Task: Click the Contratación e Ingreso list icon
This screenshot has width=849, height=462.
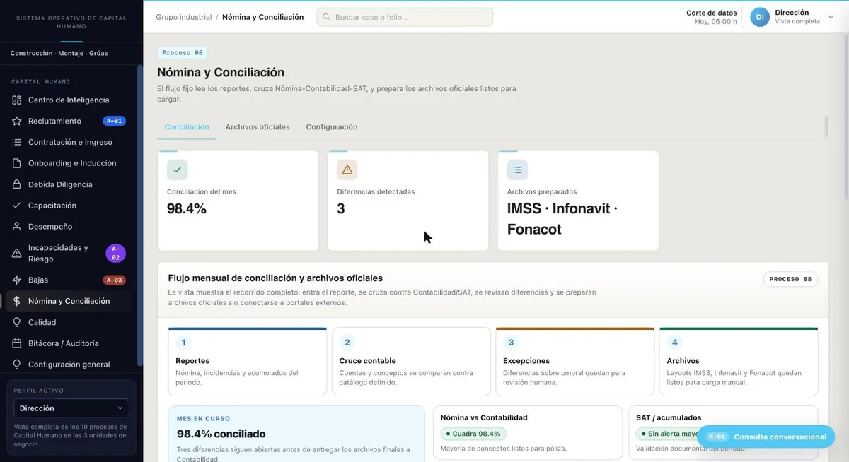Action: tap(17, 143)
